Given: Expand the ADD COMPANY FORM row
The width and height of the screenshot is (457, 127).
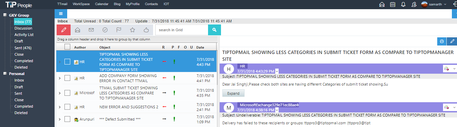Looking at the screenshot, I should click(x=60, y=78).
